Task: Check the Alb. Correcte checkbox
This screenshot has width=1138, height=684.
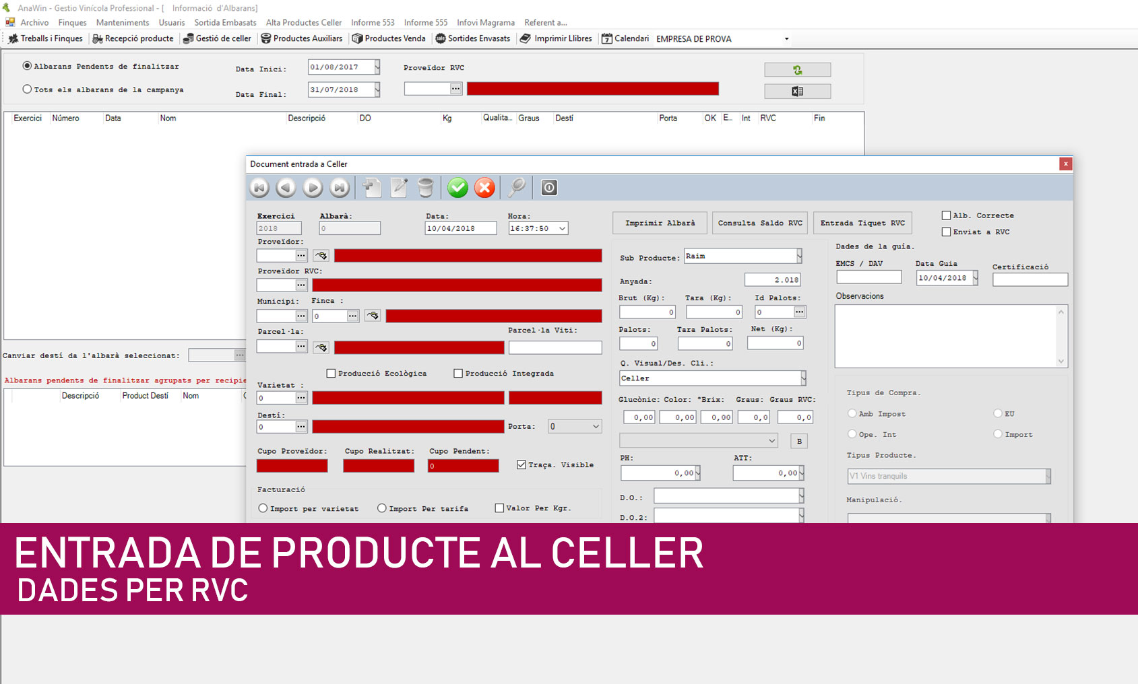Action: coord(946,215)
